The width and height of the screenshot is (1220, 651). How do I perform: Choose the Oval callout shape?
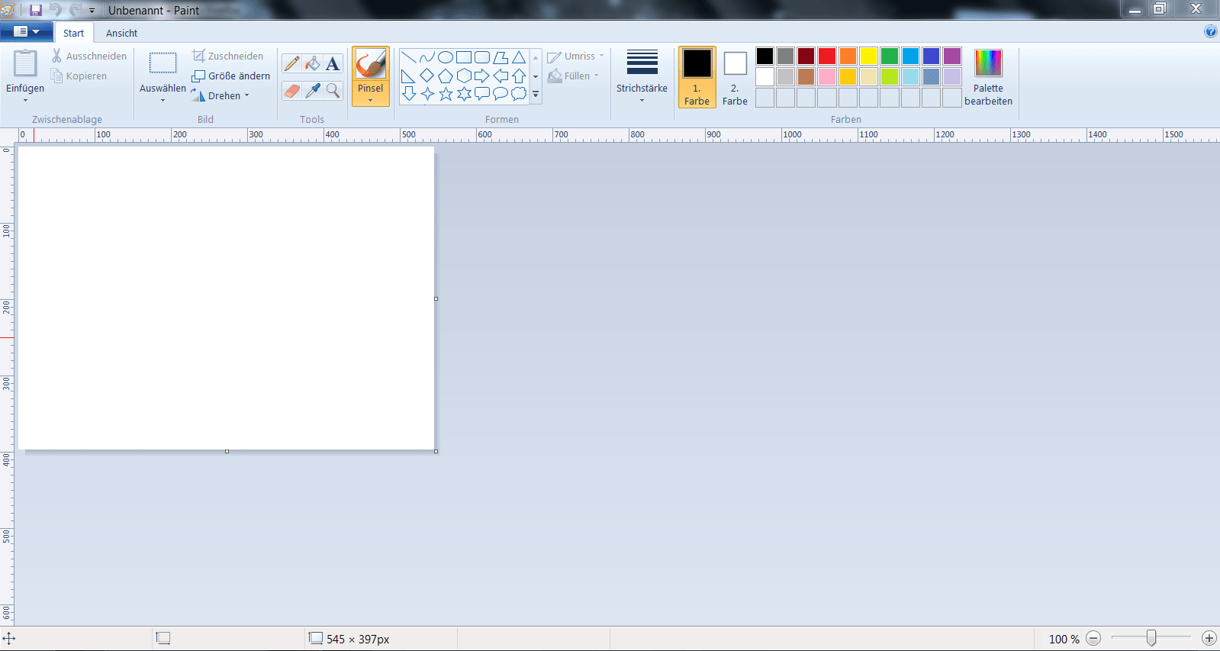tap(501, 94)
